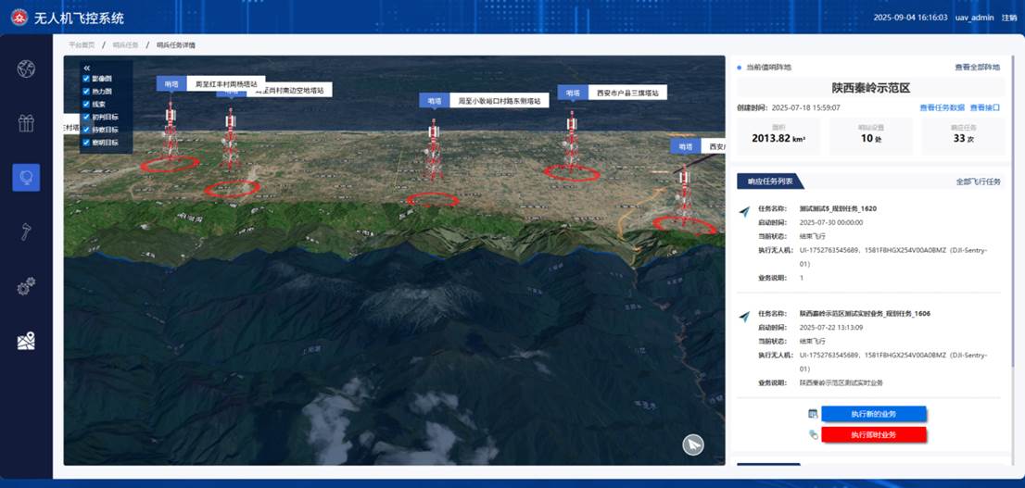Screen dimensions: 1025x488
Task: Click the 西安市户县三旗塔站 tower label
Action: pyautogui.click(x=626, y=94)
